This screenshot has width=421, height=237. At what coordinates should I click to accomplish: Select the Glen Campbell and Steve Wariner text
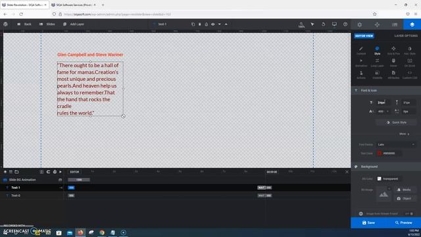tap(90, 55)
